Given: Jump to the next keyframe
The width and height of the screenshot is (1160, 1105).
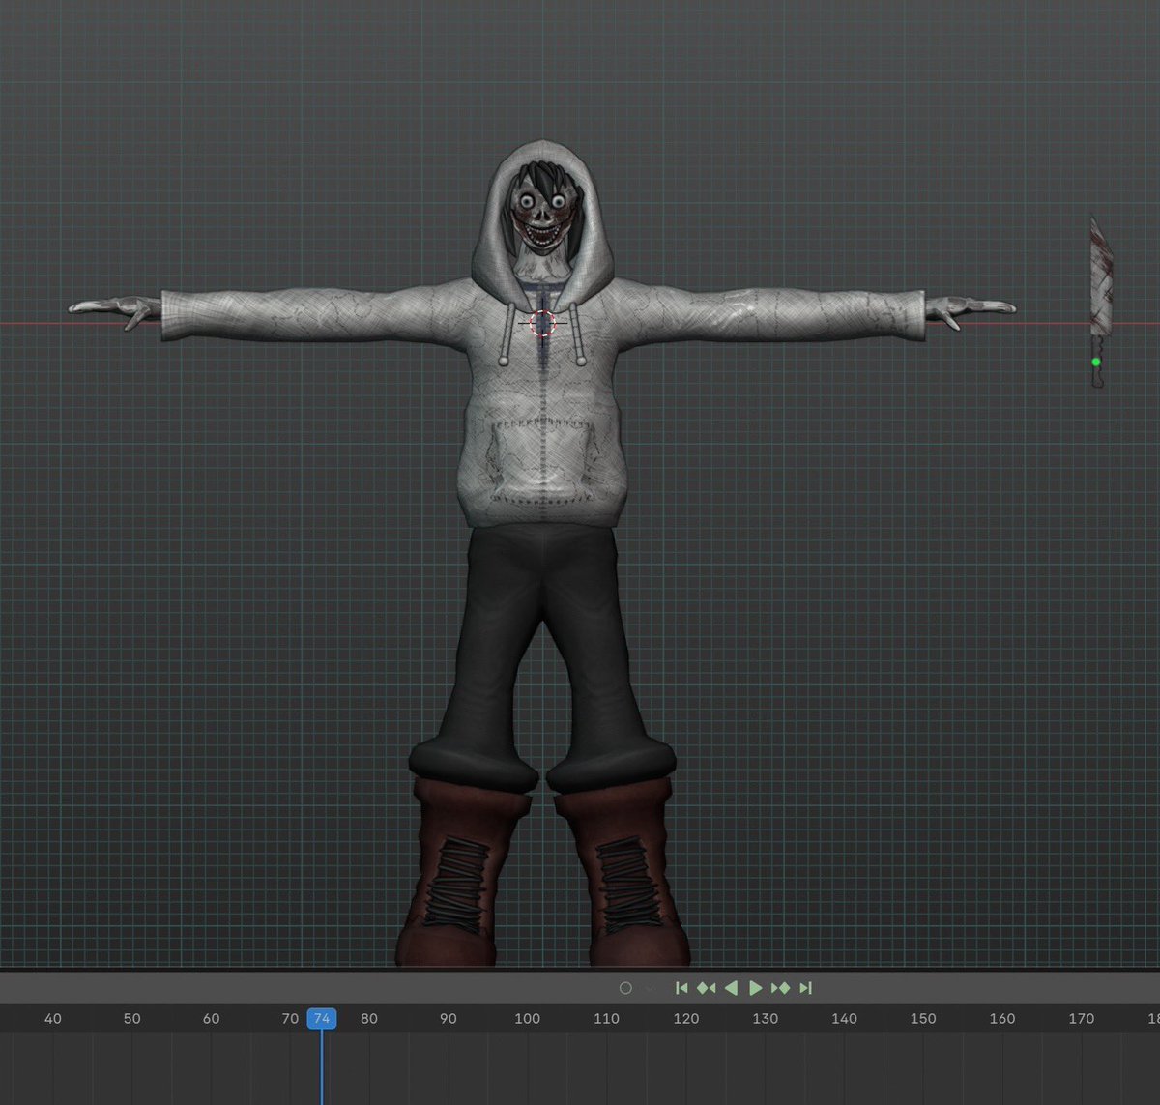Looking at the screenshot, I should pyautogui.click(x=781, y=988).
